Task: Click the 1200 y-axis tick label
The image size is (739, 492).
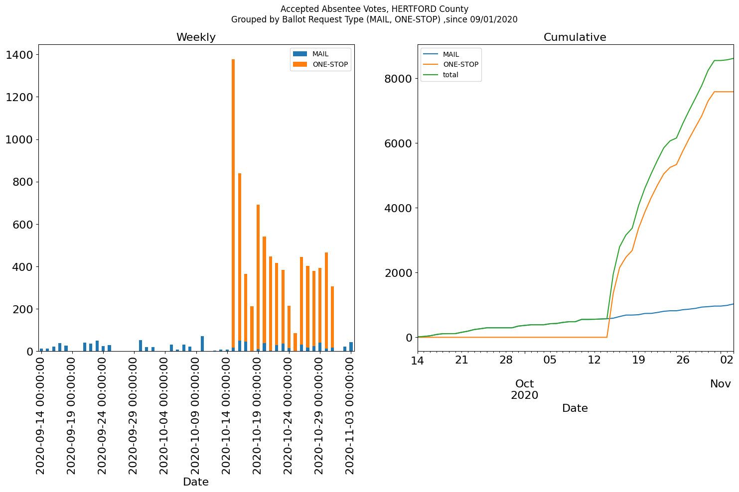Action: pos(19,97)
